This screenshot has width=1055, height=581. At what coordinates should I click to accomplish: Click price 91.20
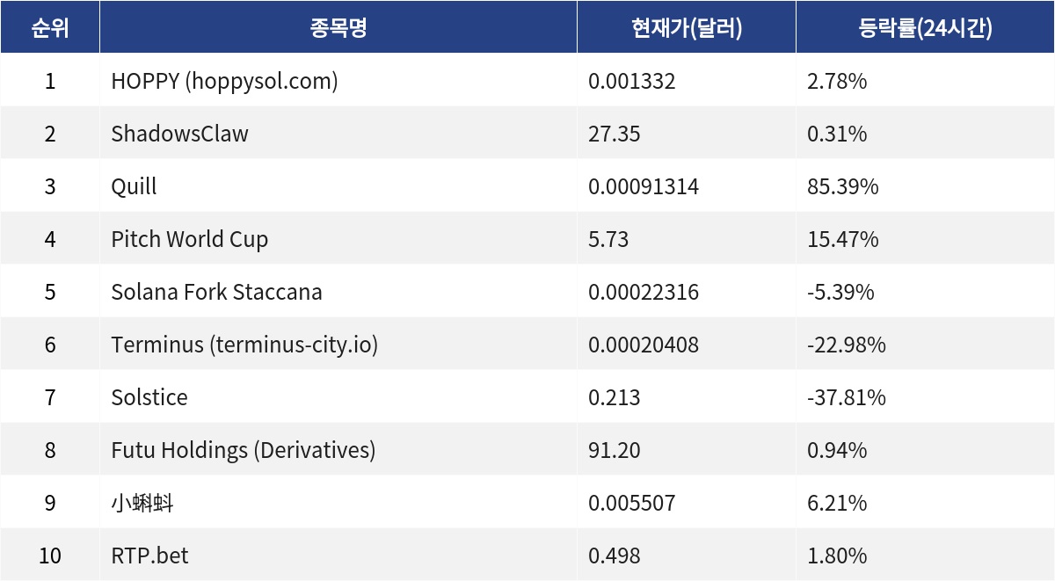pos(615,451)
